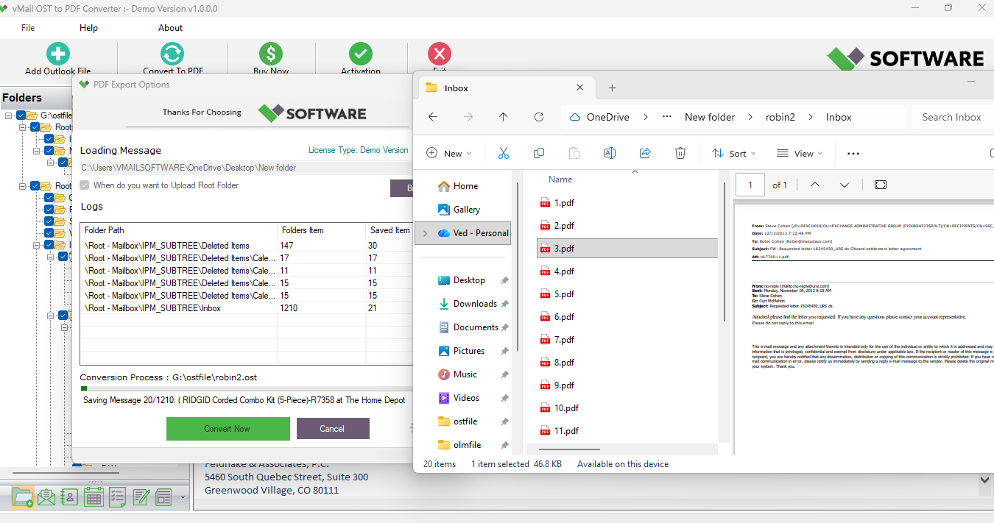This screenshot has width=994, height=523.
Task: Click the Convert Now button
Action: 228,429
